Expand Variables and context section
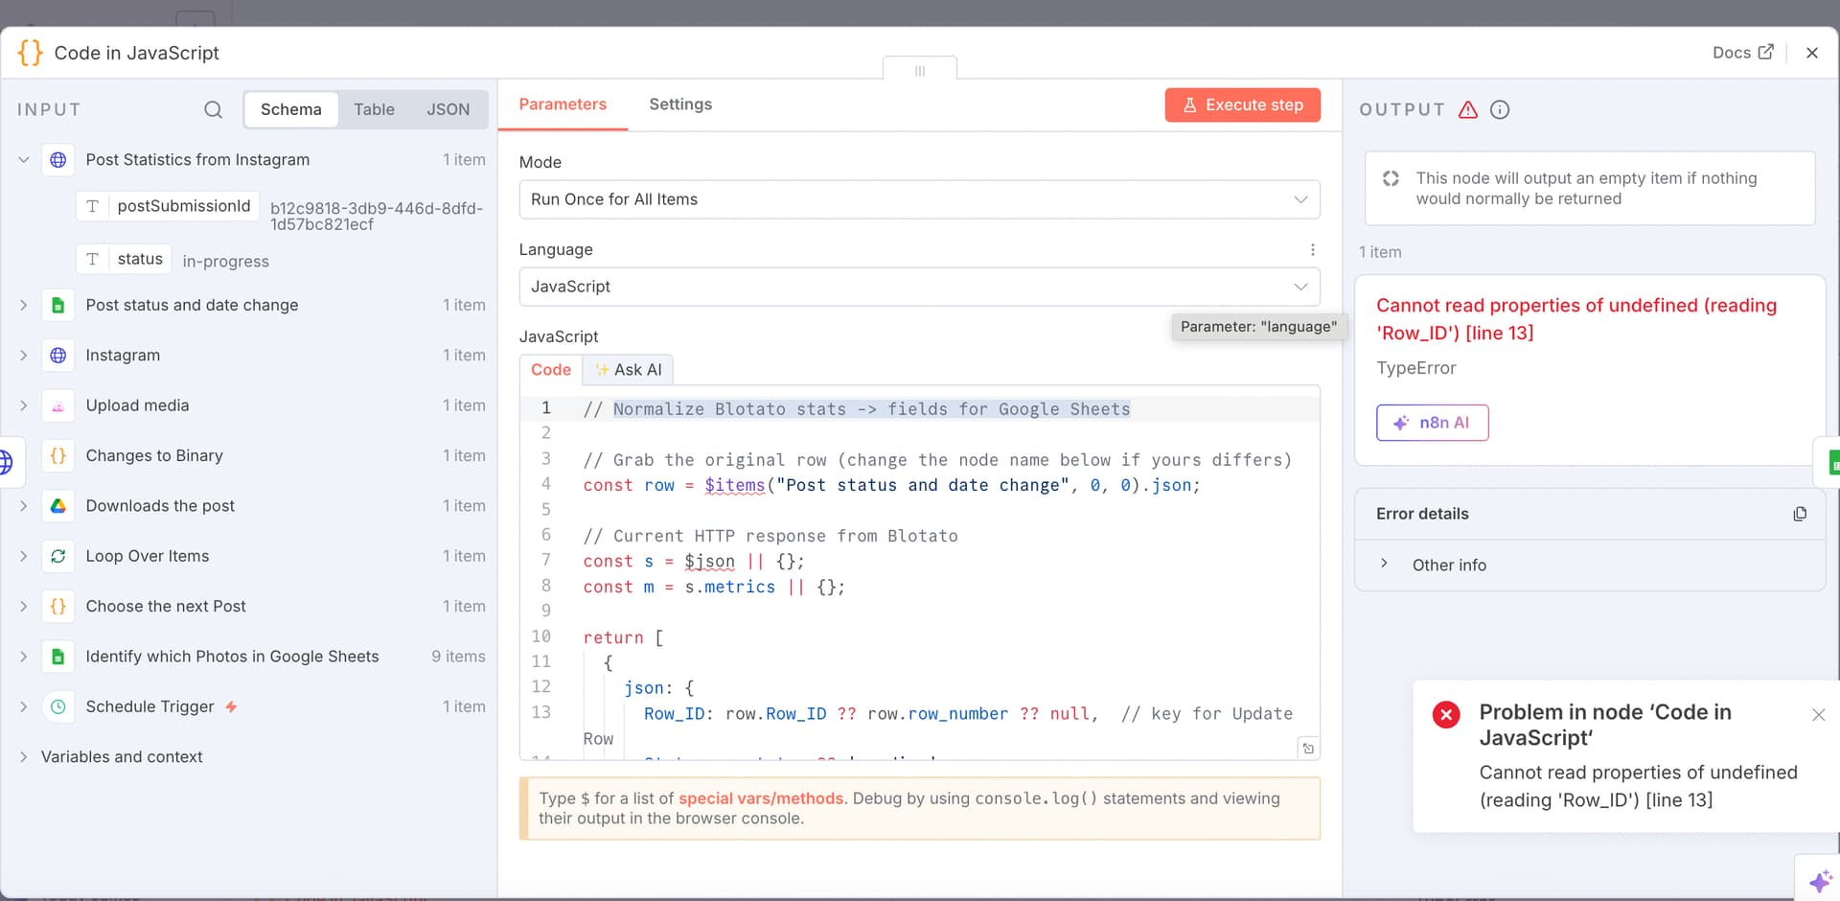The image size is (1840, 901). pos(24,757)
